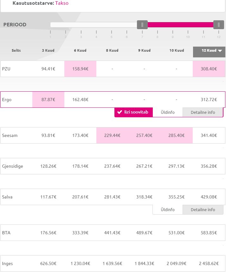Image resolution: width=226 pixels, height=272 pixels.
Task: Select Ergo 3-month price 87.87€
Action: coord(48,100)
